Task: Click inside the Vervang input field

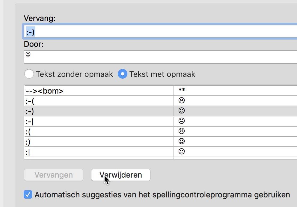Action: click(90, 31)
